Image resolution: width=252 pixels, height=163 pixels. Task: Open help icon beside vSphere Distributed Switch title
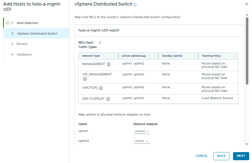[x=135, y=5]
